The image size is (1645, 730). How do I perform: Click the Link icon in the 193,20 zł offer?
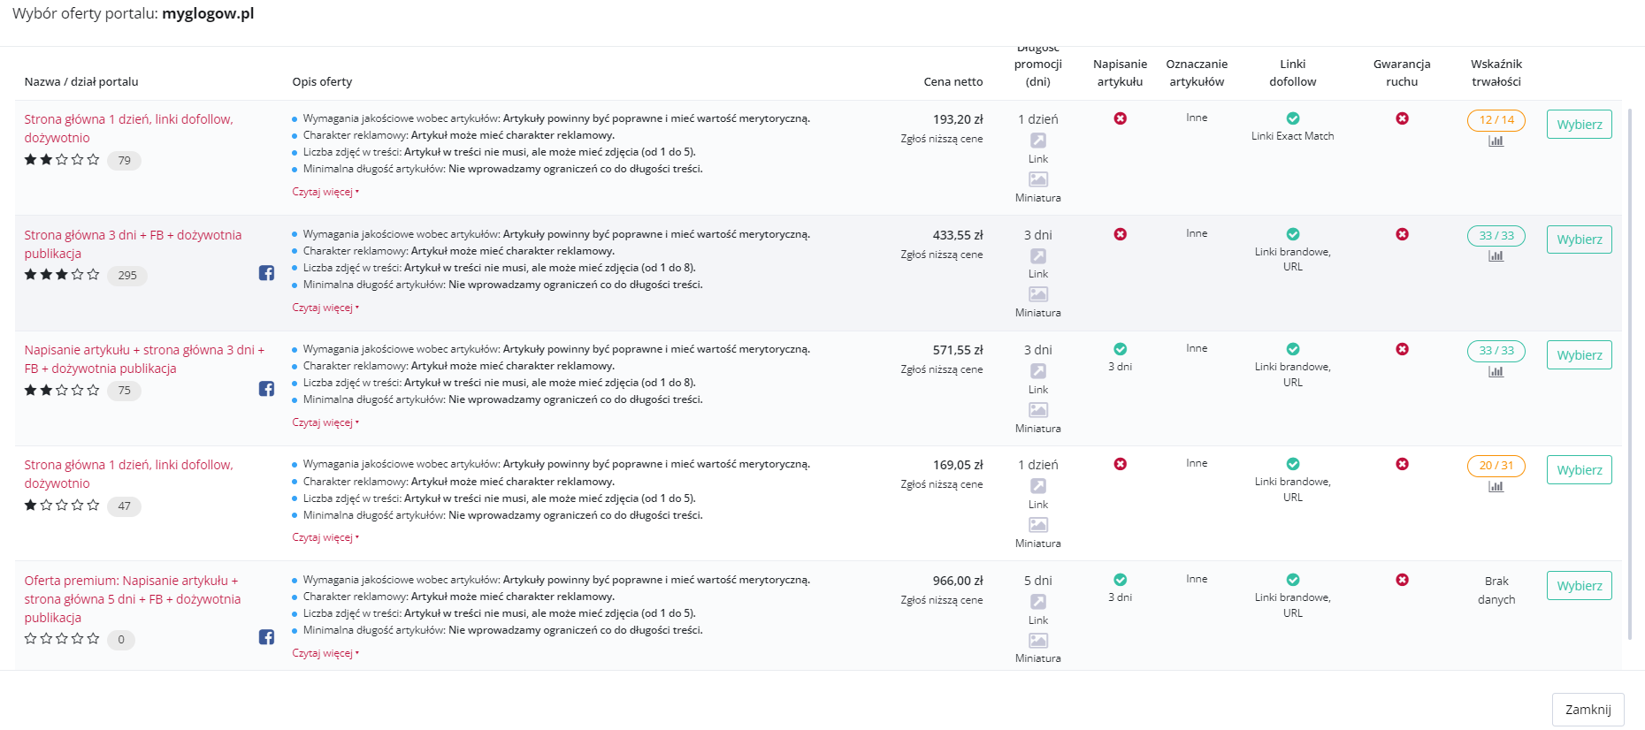(1037, 141)
